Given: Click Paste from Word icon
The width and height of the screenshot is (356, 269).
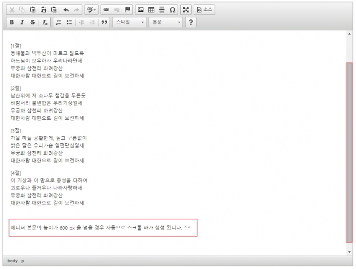Looking at the screenshot, I should (54, 10).
